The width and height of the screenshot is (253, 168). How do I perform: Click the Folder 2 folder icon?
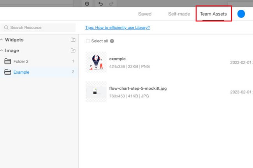tap(7, 61)
